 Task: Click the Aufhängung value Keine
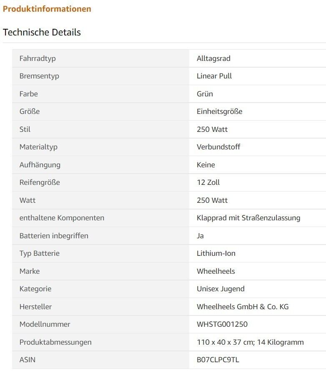(206, 165)
